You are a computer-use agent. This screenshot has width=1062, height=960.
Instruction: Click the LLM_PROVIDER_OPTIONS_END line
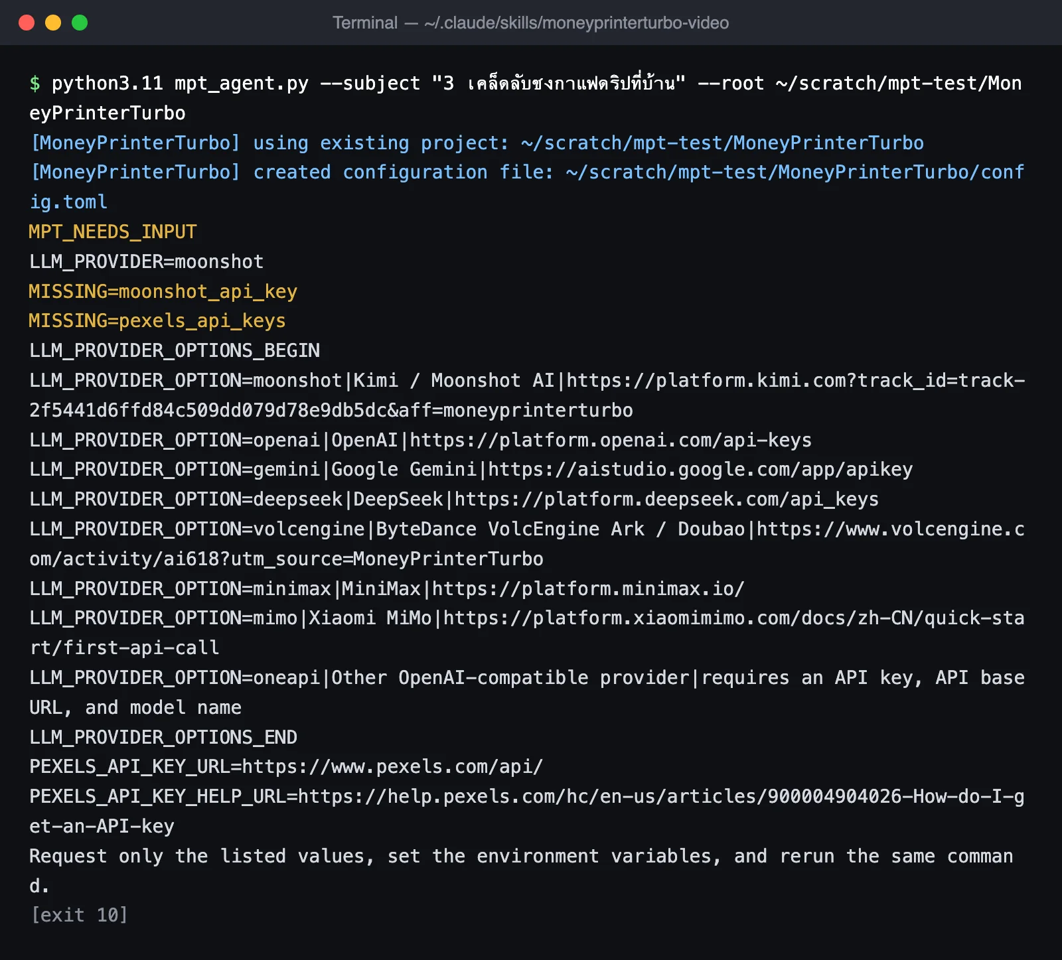[x=163, y=737]
